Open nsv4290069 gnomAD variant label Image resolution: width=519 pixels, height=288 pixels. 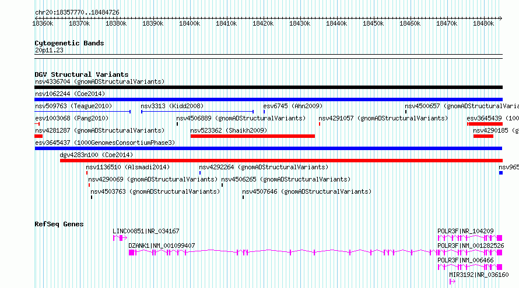coord(153,179)
